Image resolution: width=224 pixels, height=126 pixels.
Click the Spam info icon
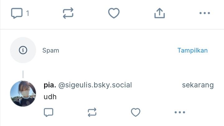pyautogui.click(x=23, y=50)
